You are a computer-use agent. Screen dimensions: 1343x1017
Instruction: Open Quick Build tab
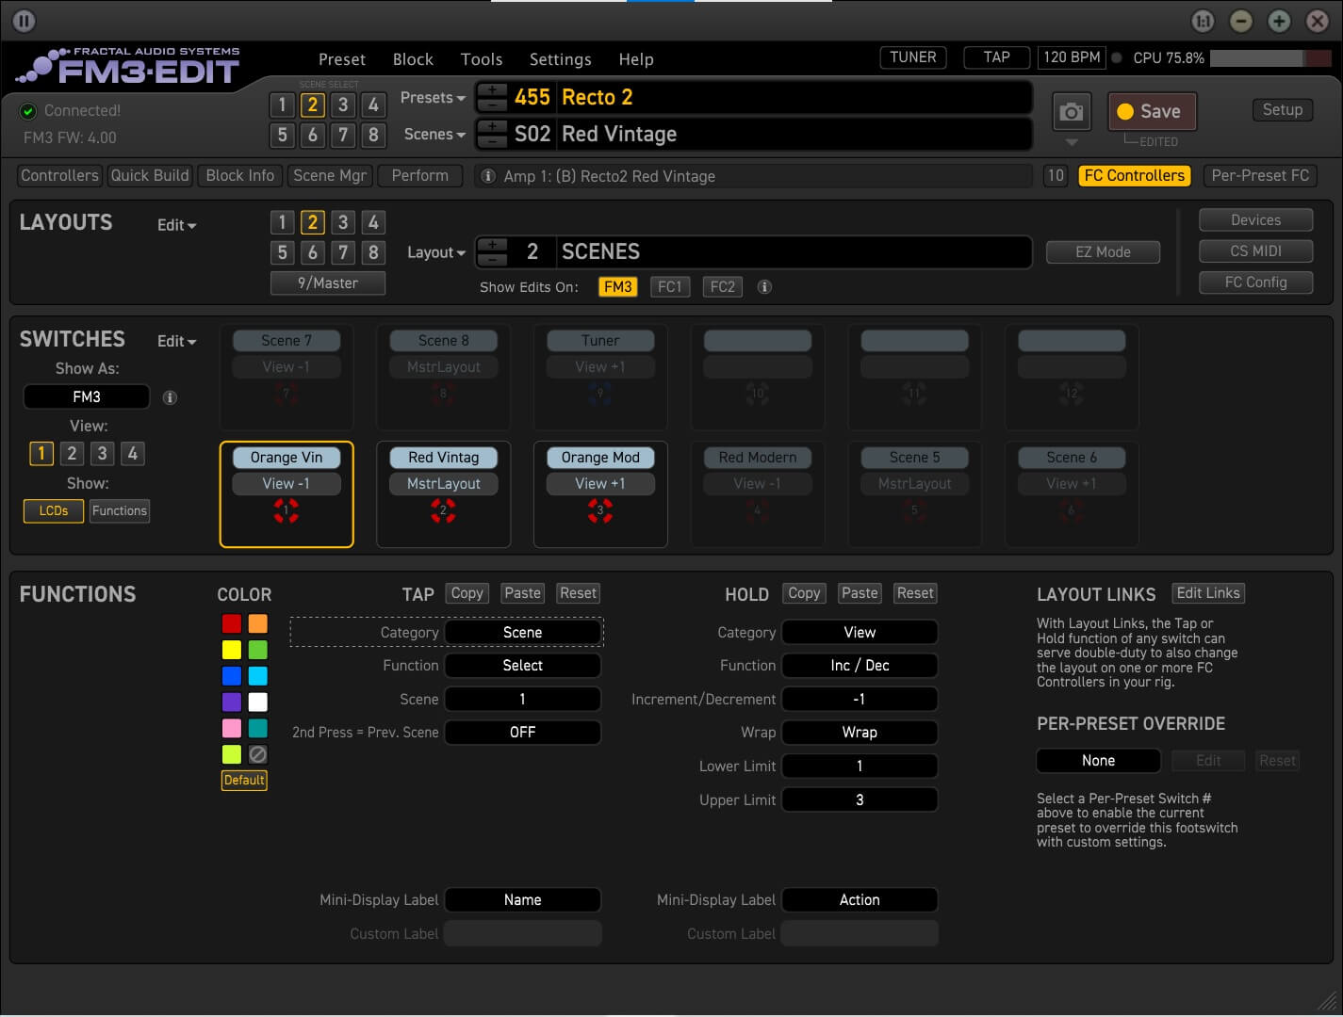pos(150,175)
